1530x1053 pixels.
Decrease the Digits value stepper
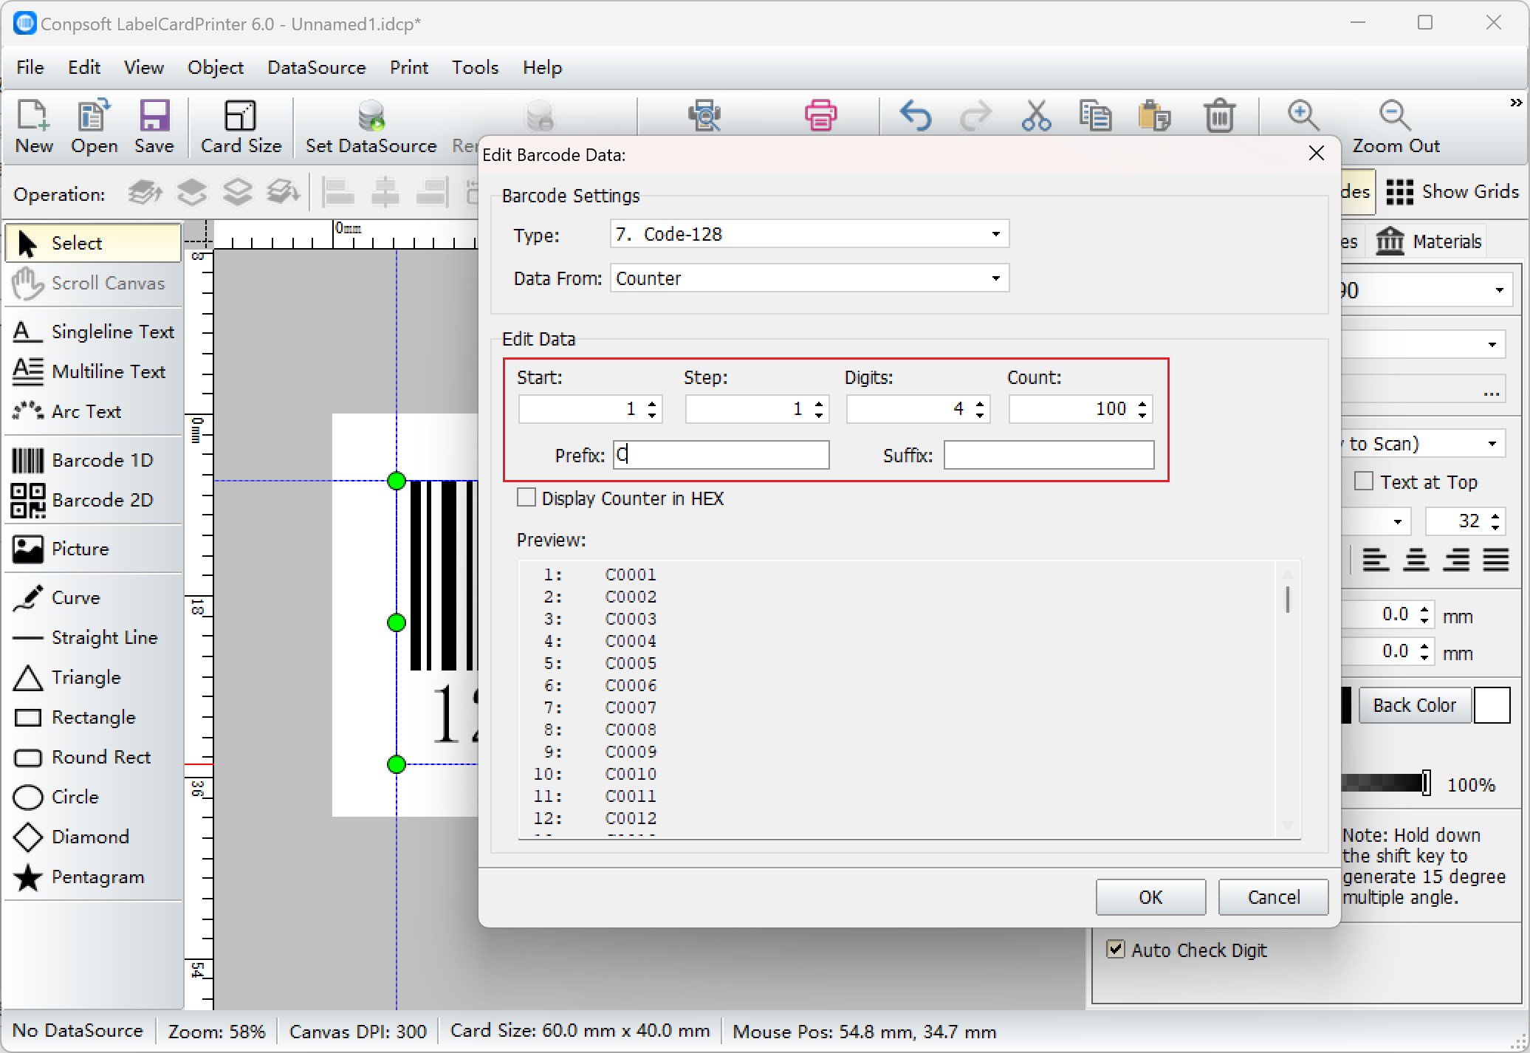(x=980, y=416)
